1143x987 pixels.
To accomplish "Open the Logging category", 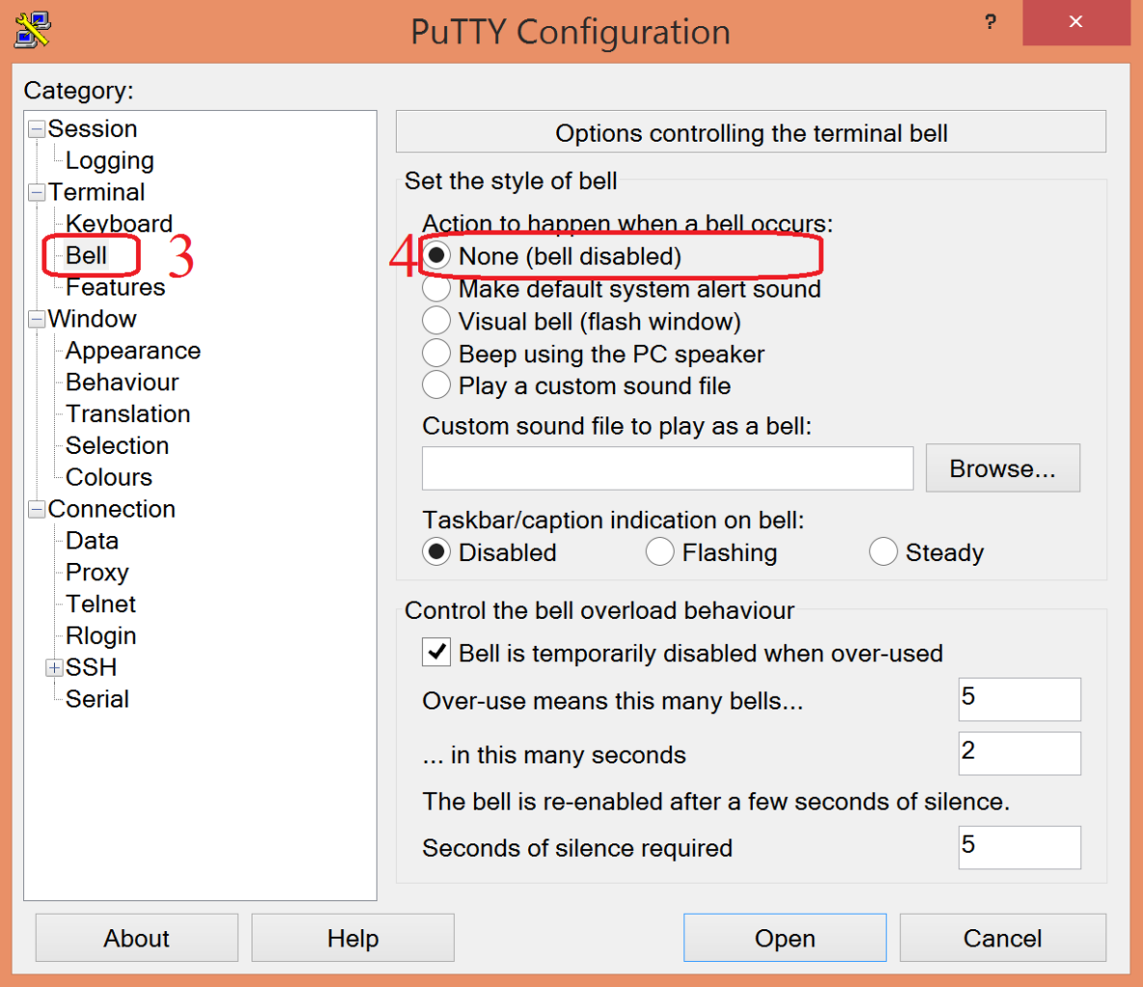I will point(109,161).
